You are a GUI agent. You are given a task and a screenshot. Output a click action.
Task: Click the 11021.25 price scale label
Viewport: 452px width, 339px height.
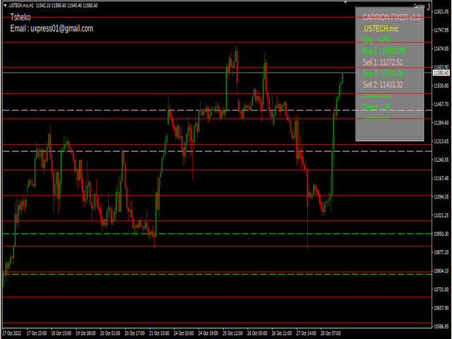441,215
